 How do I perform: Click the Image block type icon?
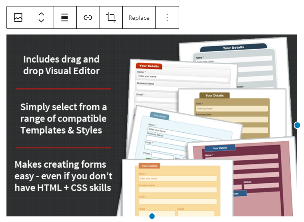pos(18,18)
